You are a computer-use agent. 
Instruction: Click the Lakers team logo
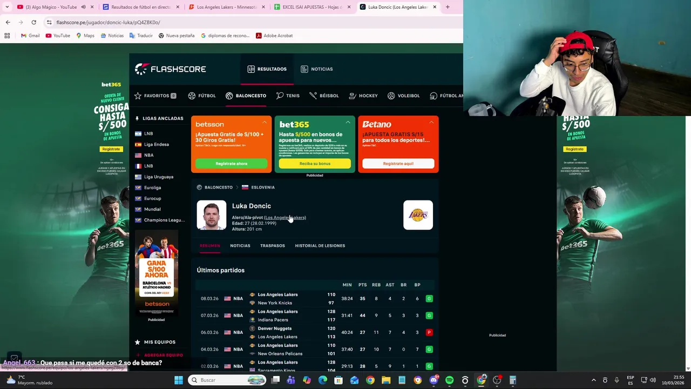[418, 215]
